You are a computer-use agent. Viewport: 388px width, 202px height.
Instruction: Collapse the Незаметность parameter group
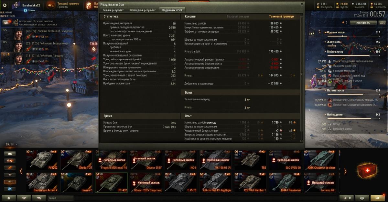(325, 91)
